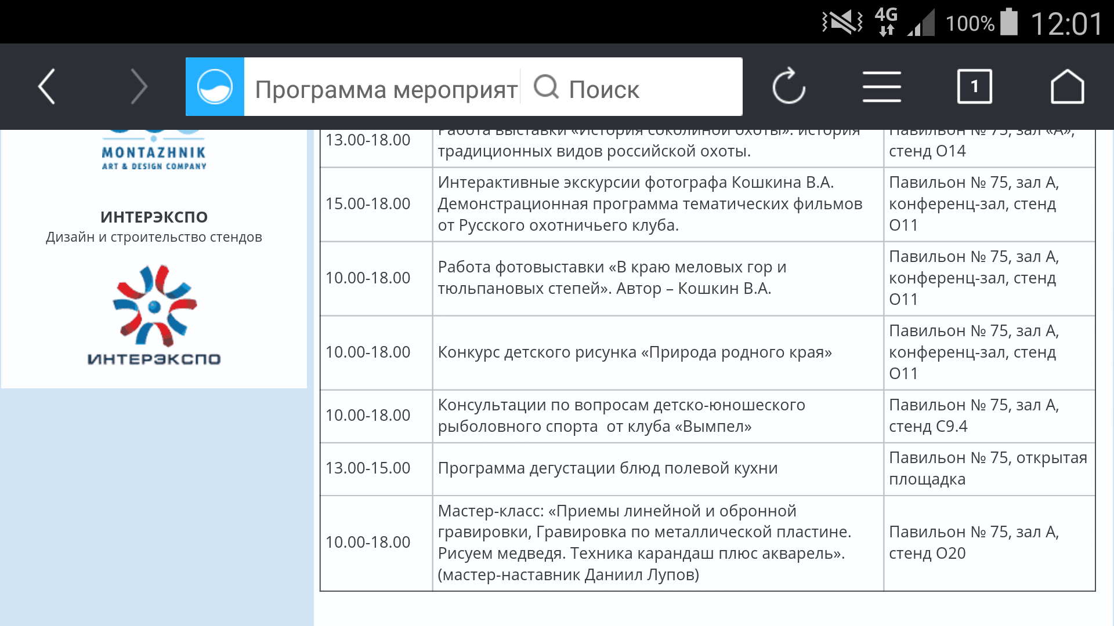Go to the browser home page
The image size is (1114, 626).
point(1067,87)
